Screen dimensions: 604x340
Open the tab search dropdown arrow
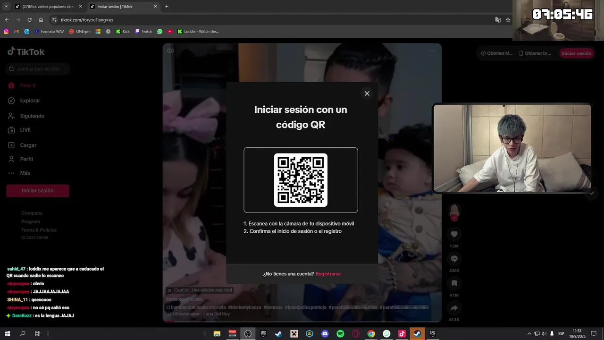tap(6, 7)
